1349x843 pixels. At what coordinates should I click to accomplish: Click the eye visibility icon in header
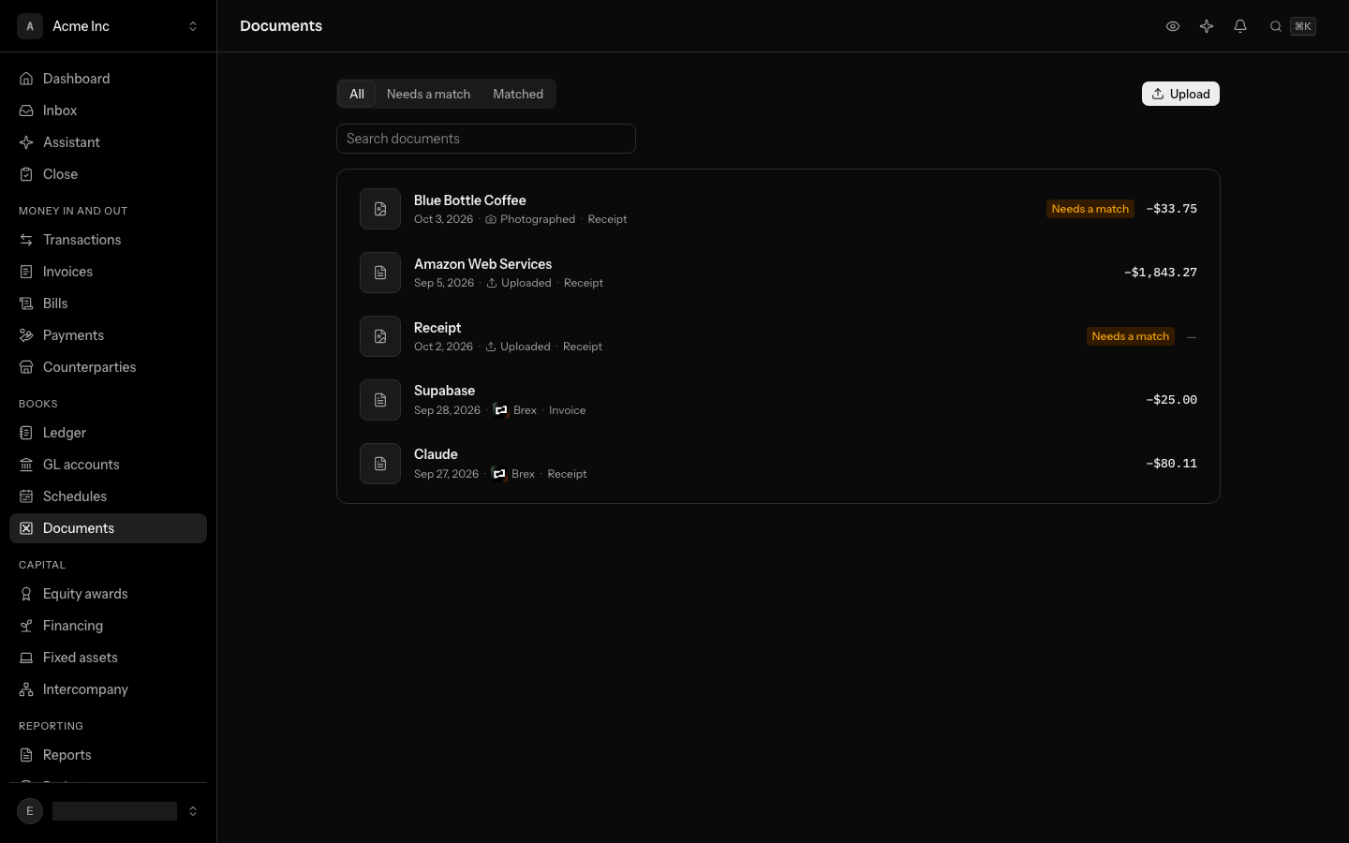(x=1173, y=26)
